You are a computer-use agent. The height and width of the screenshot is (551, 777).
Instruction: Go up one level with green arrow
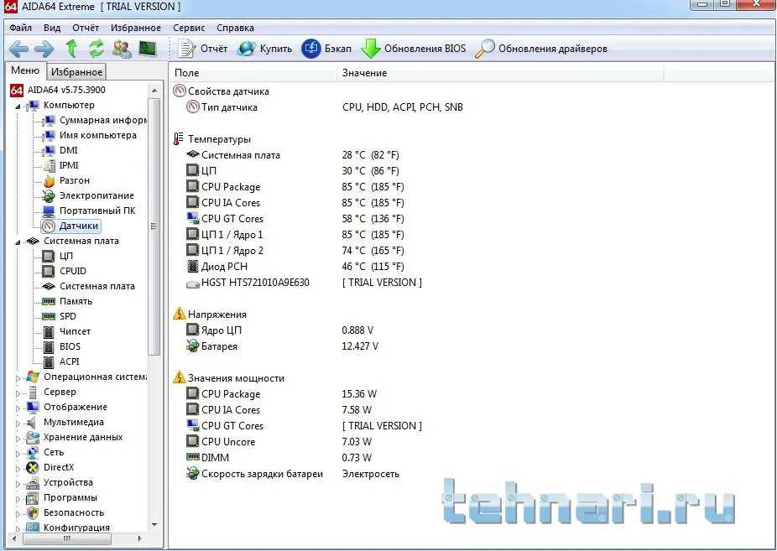click(x=71, y=49)
